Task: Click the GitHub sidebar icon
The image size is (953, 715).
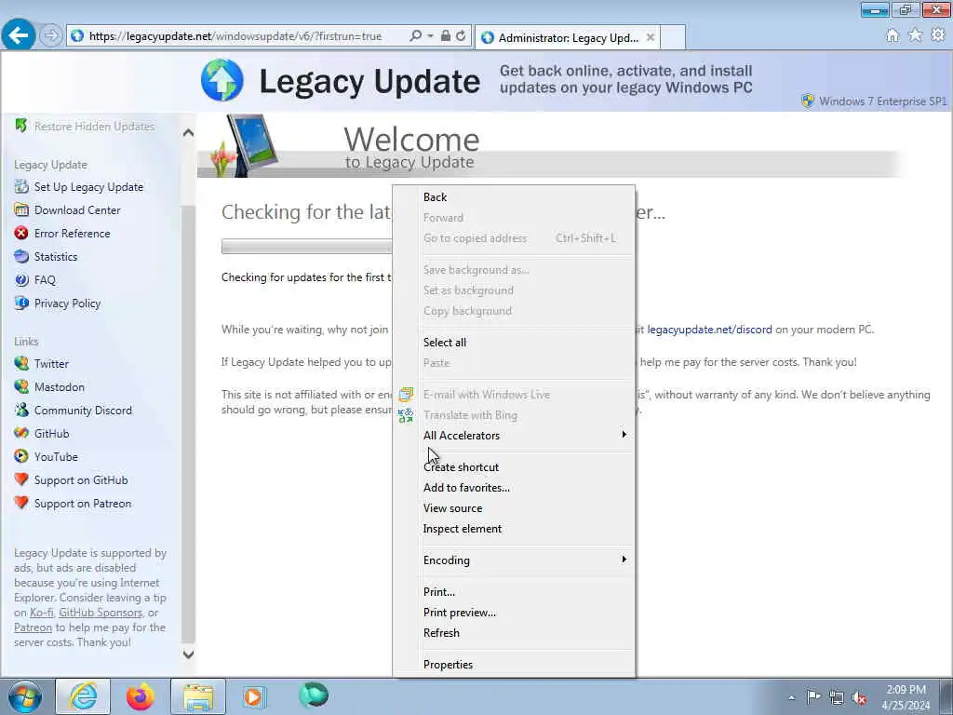Action: pyautogui.click(x=21, y=433)
